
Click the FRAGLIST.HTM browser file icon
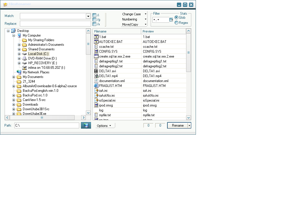coord(97,86)
